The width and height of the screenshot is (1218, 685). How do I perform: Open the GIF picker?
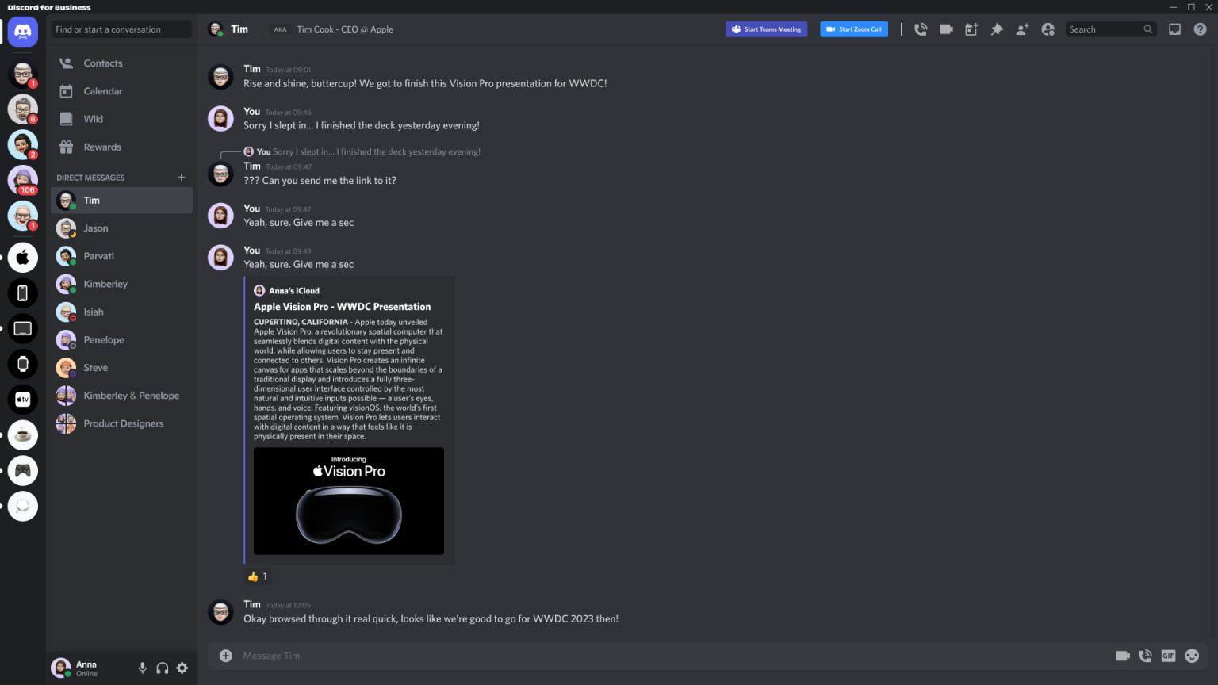(x=1168, y=656)
